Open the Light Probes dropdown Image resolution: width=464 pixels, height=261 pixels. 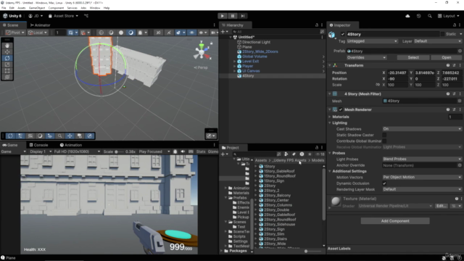point(422,159)
